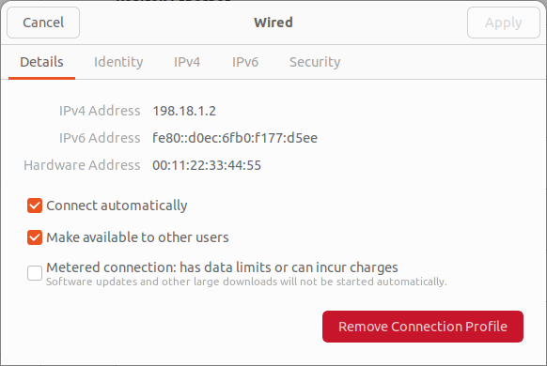Open the IPv6 tab
This screenshot has width=547, height=366.
pos(245,62)
